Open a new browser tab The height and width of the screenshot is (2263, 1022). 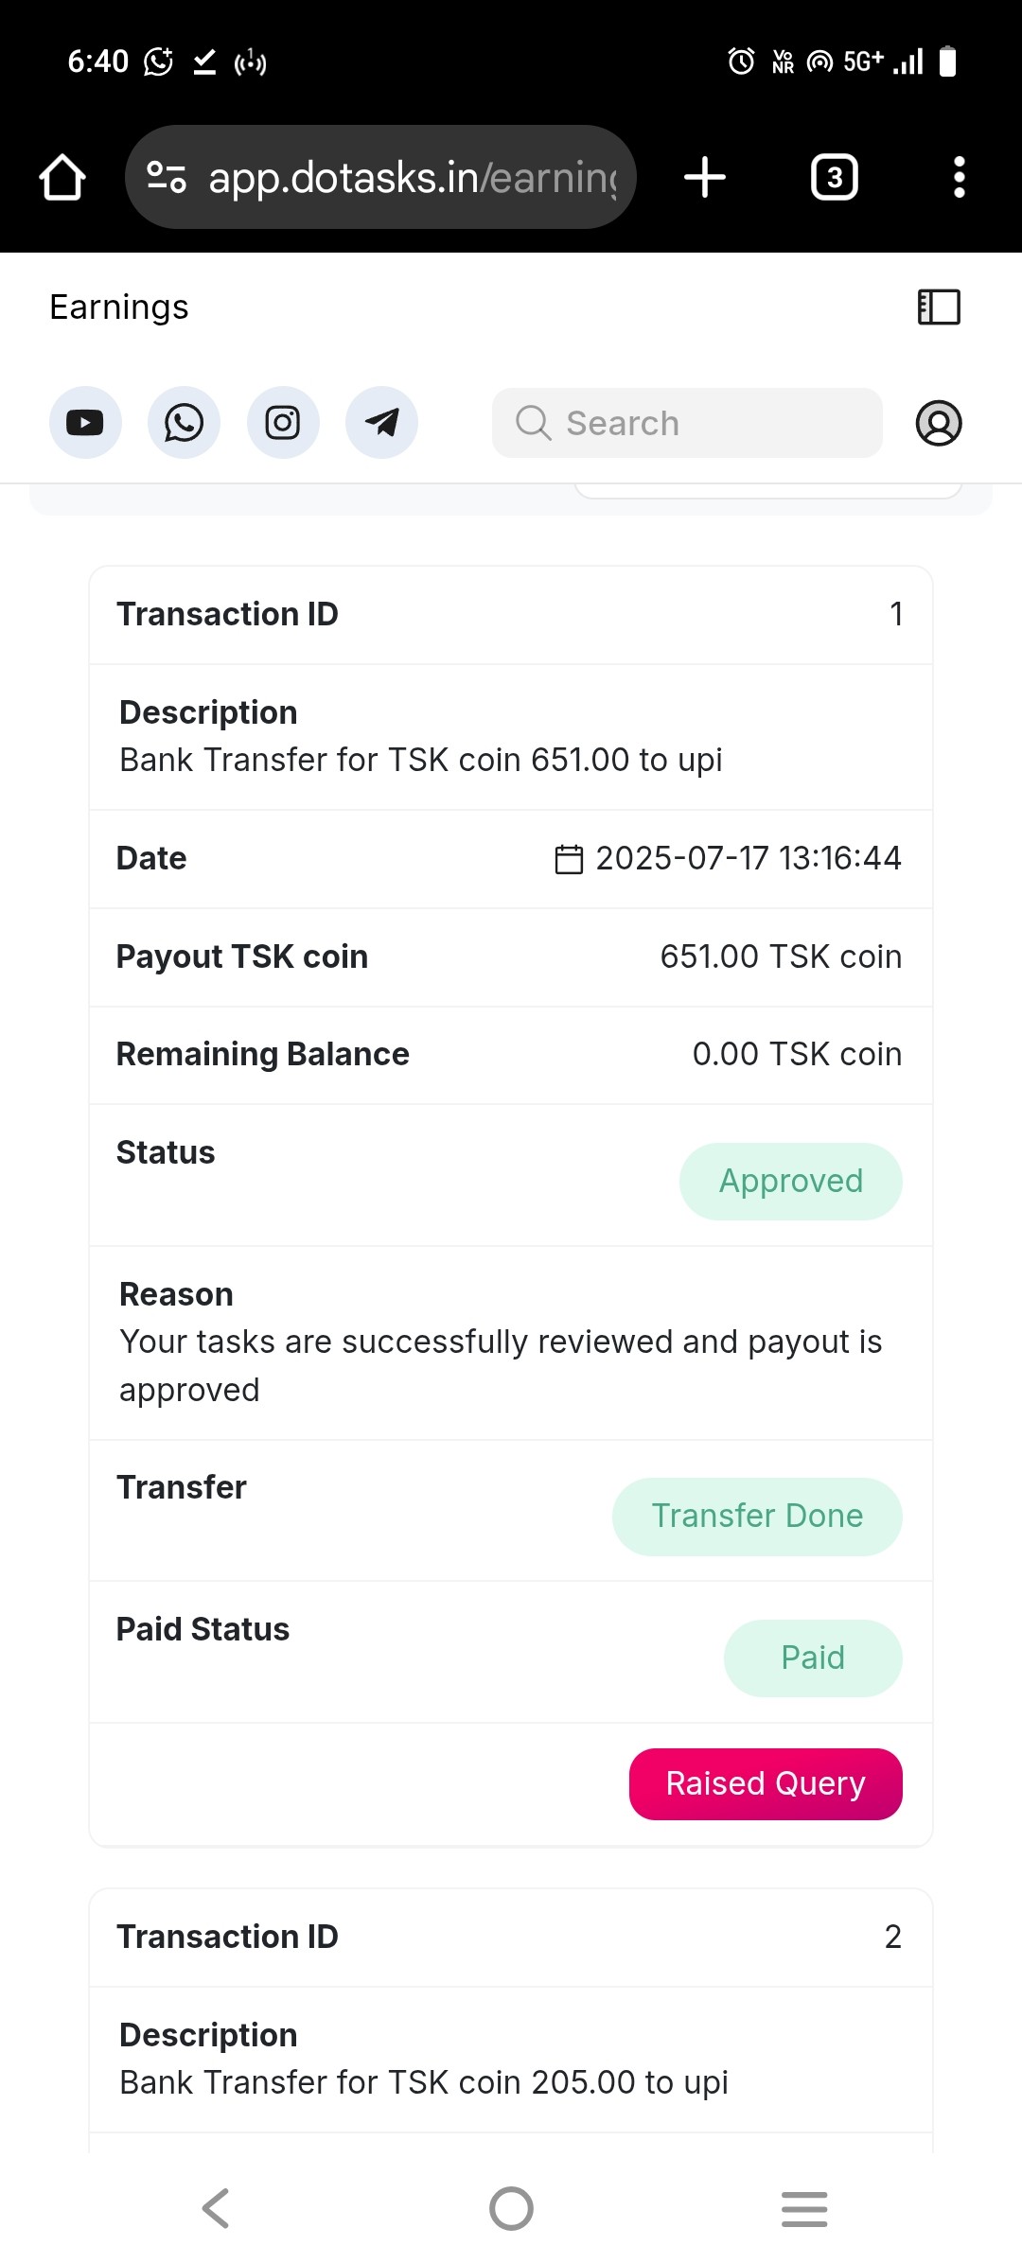(x=705, y=178)
